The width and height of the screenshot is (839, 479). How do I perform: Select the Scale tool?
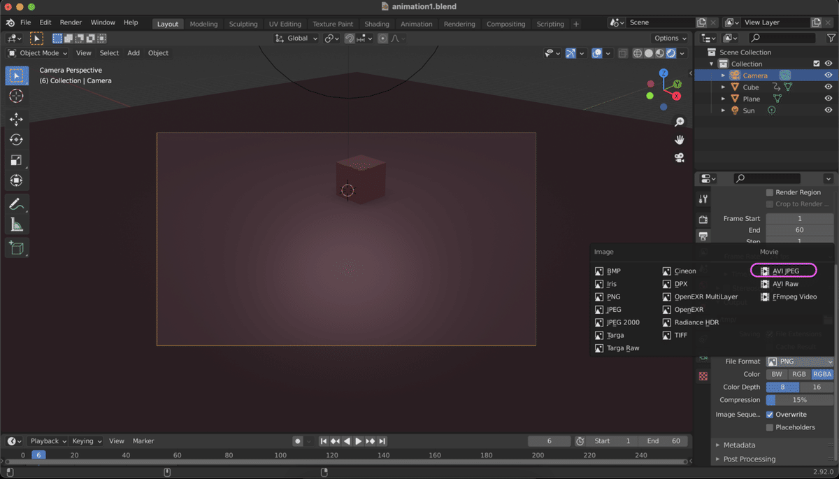[x=17, y=160]
